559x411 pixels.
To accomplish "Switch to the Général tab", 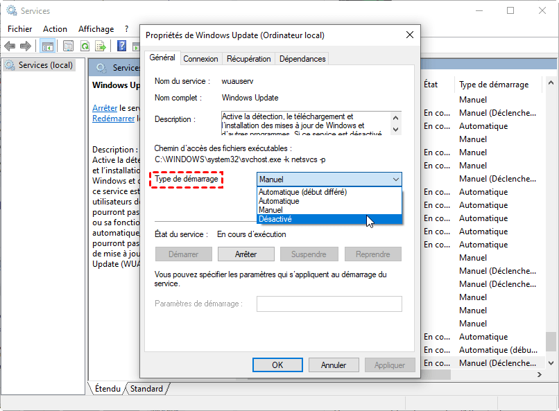I will click(x=162, y=58).
